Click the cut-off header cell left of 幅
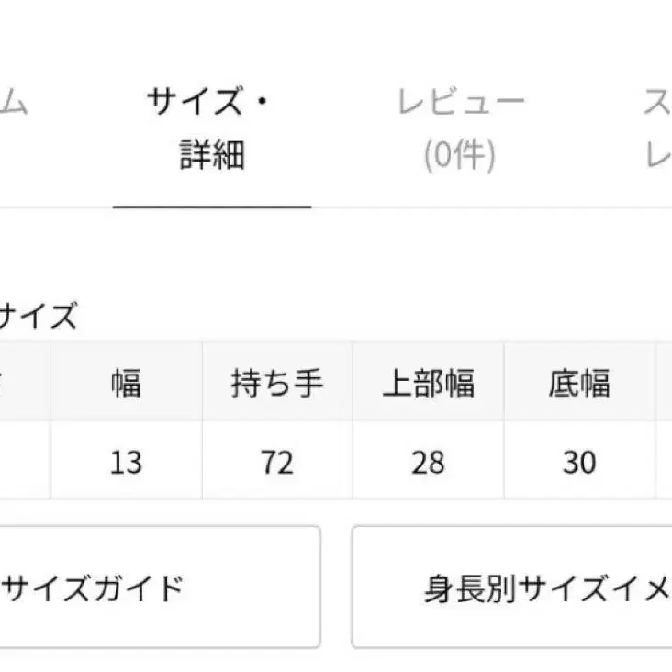 click(24, 383)
